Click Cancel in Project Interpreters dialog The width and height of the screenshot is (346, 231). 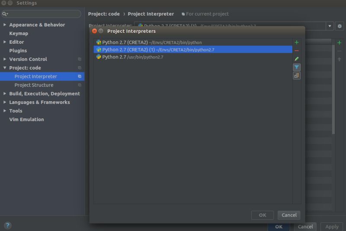(x=289, y=215)
